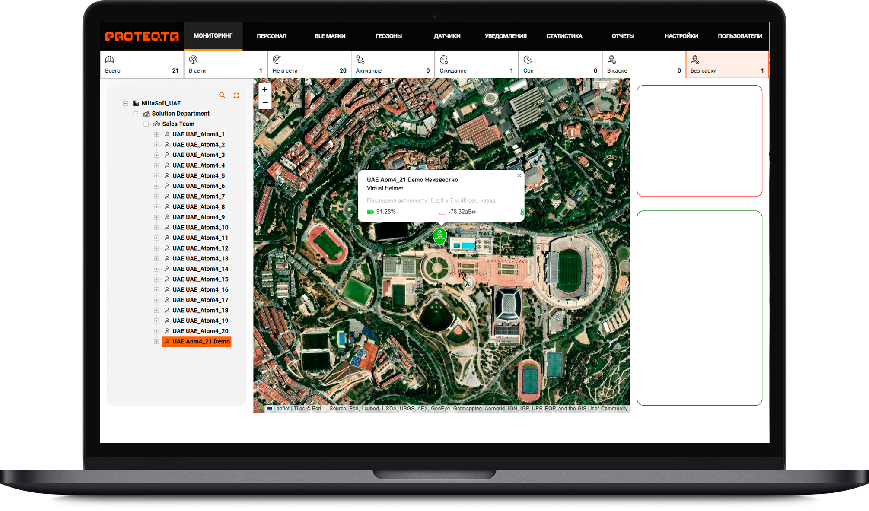This screenshot has height=511, width=869.
Task: Close the UAE Aom4_21 Demo popup
Action: [519, 175]
